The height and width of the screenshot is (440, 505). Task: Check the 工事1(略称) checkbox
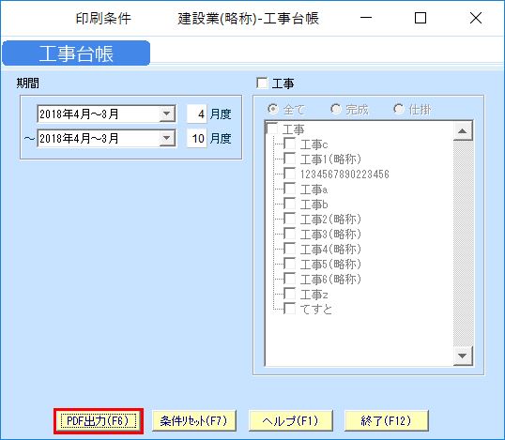point(290,159)
